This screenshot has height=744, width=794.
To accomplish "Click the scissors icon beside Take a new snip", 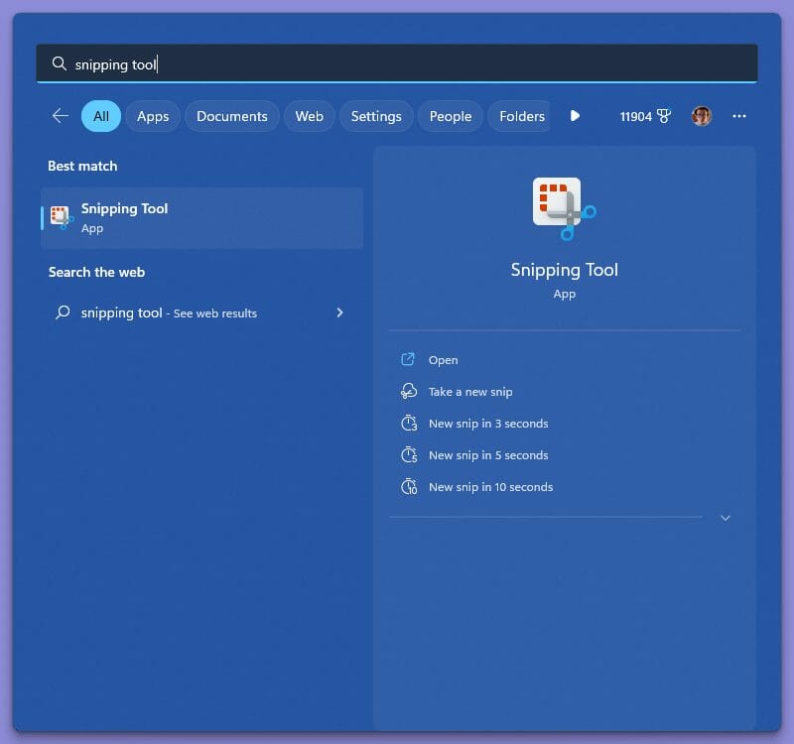I will tap(409, 391).
